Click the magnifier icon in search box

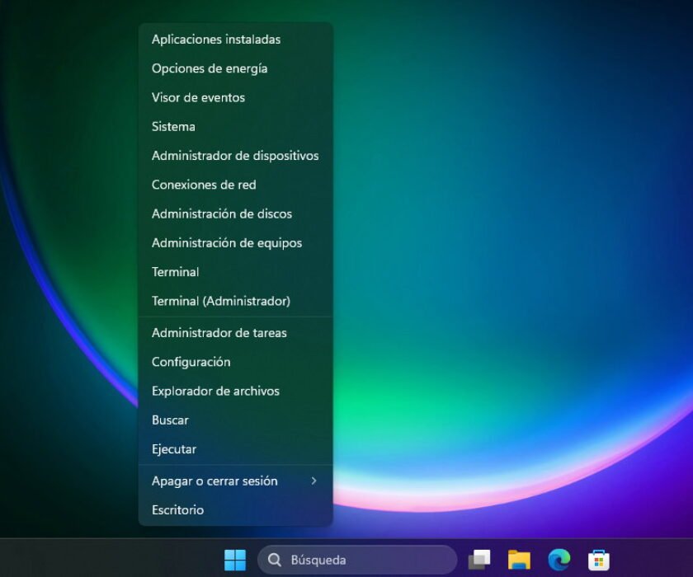coord(275,561)
